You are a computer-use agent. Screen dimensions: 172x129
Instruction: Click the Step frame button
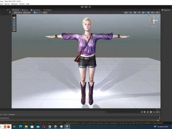[90, 7]
